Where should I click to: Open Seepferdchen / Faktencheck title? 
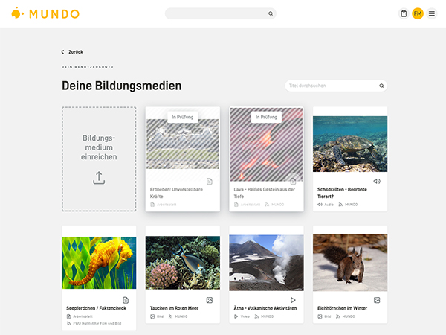click(97, 308)
